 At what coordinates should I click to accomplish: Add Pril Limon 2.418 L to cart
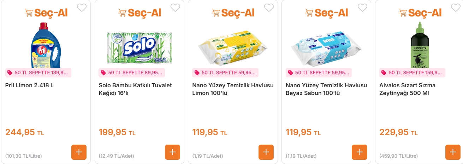tap(79, 152)
